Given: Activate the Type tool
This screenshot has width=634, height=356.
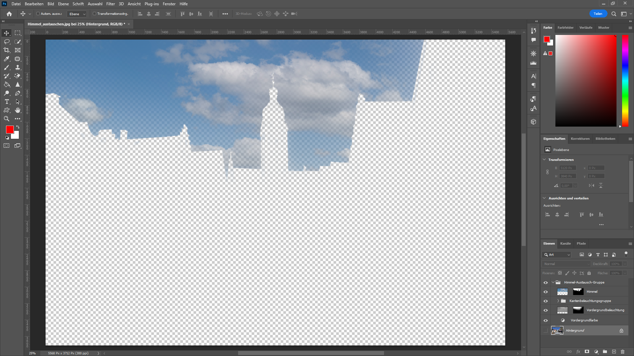Looking at the screenshot, I should (7, 102).
